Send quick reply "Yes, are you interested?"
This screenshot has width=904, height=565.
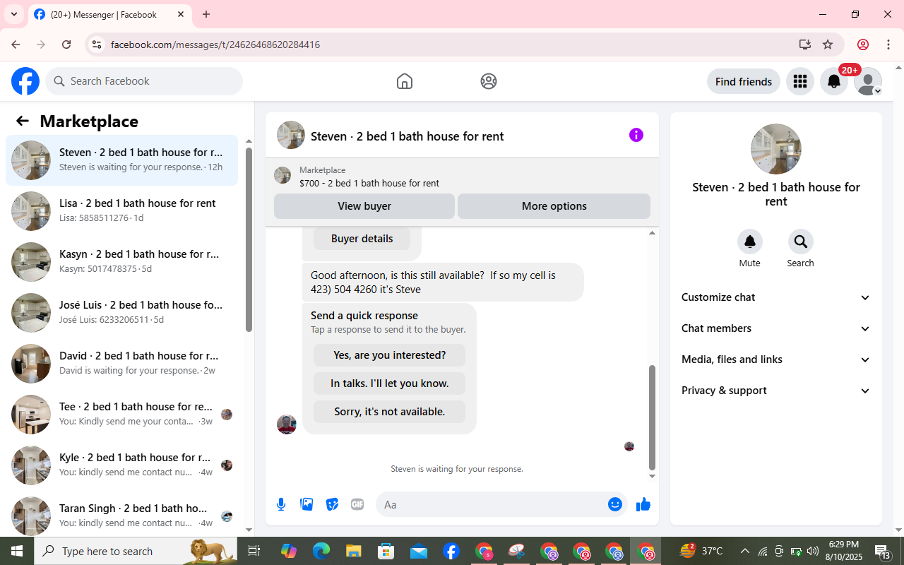[390, 355]
